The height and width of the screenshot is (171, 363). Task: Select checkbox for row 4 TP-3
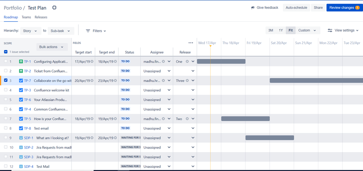[6, 90]
